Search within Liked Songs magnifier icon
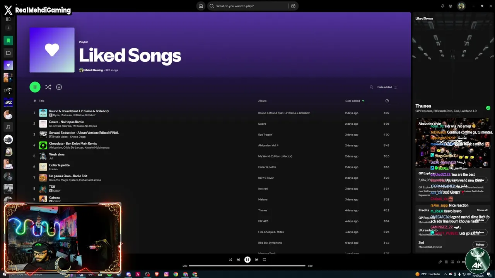Image resolution: width=495 pixels, height=278 pixels. [x=371, y=87]
